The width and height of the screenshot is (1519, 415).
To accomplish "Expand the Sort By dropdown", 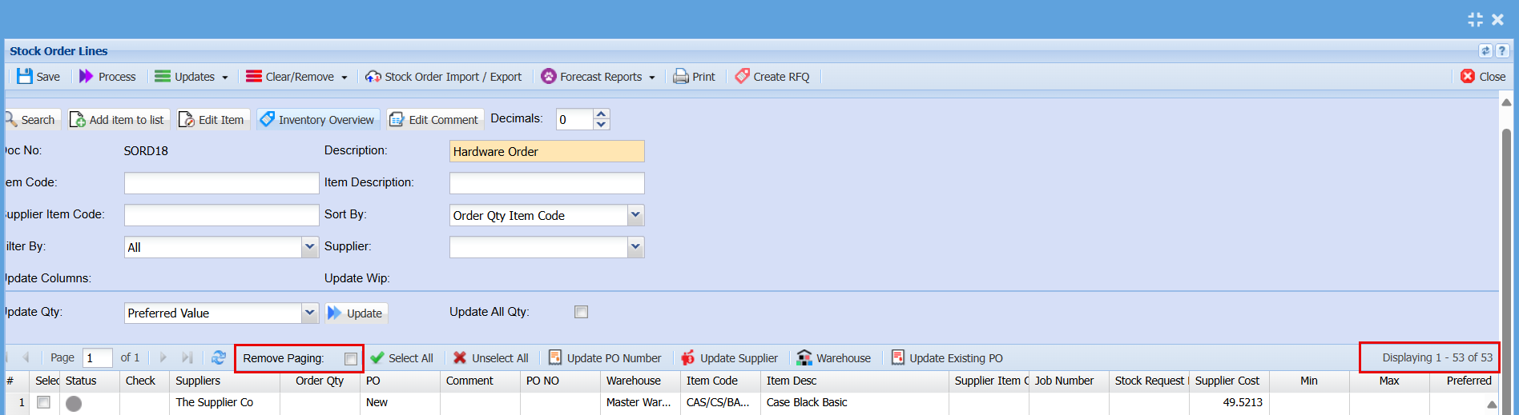I will pos(635,215).
